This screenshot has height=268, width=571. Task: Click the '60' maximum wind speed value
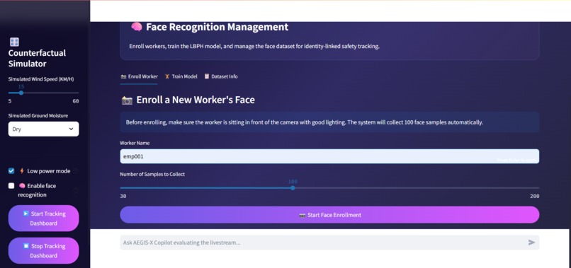click(75, 101)
